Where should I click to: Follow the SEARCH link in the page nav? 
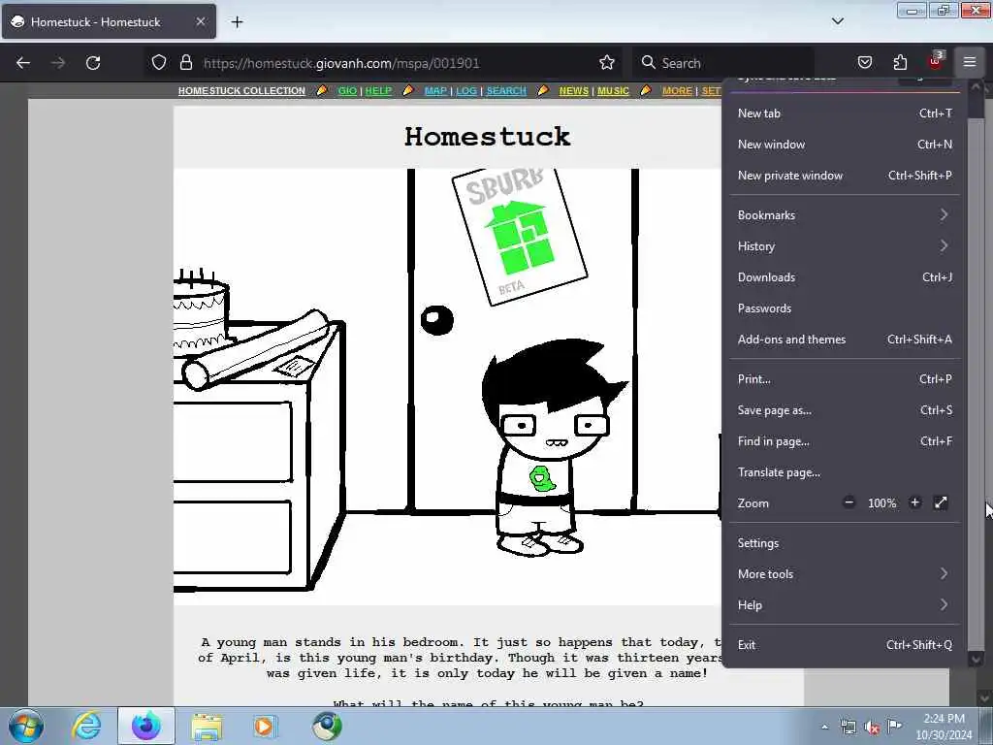(x=506, y=90)
